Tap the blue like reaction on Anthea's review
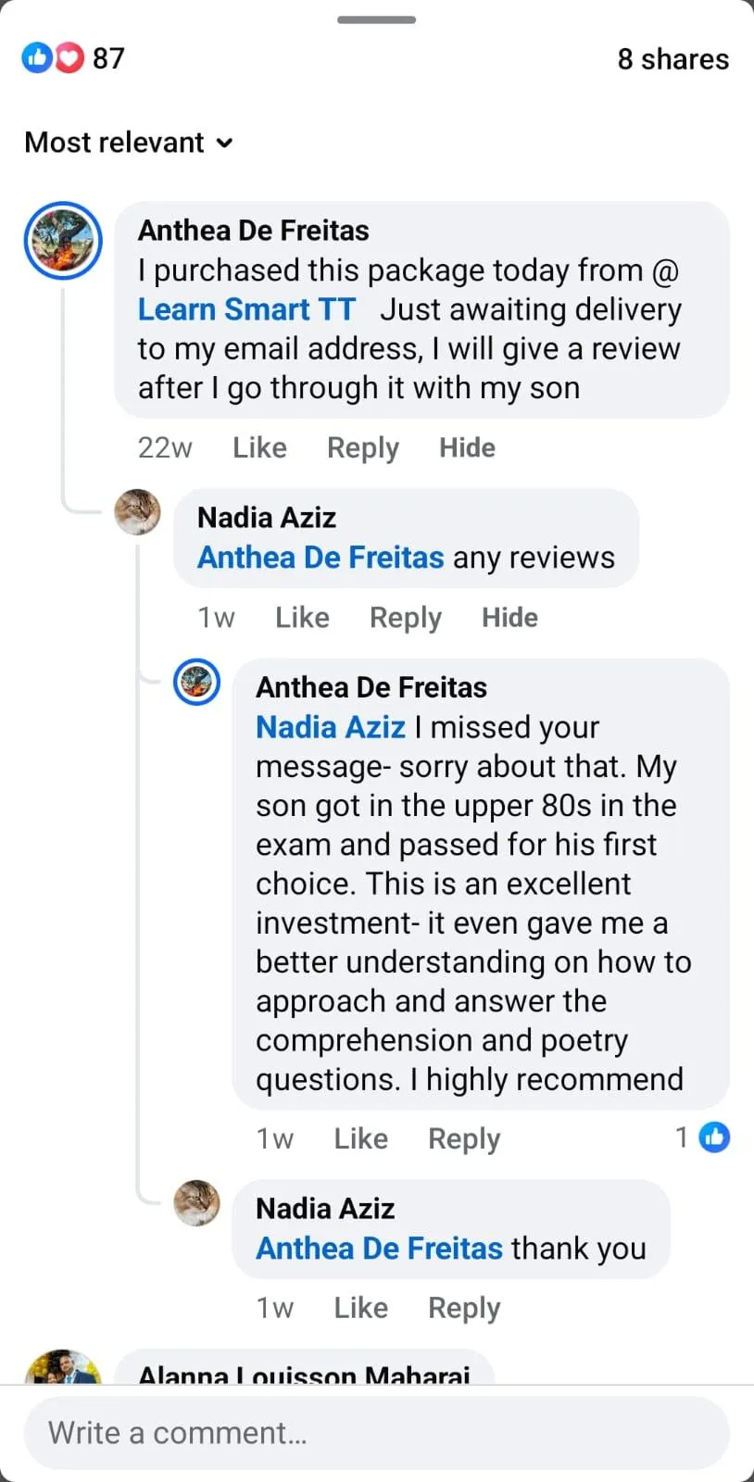754x1482 pixels. click(713, 1137)
